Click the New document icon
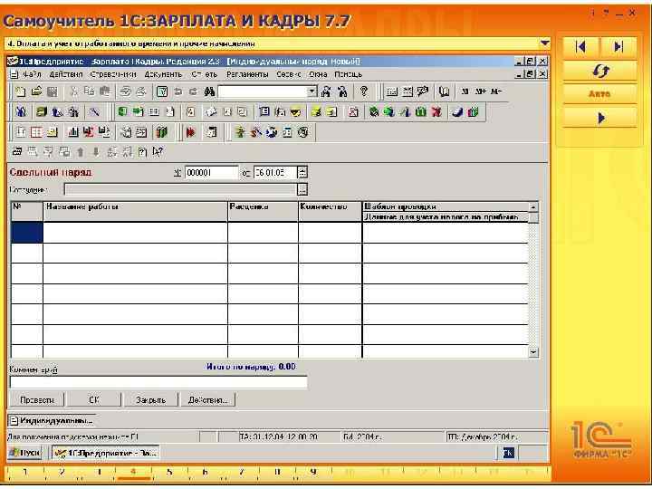 (20, 91)
